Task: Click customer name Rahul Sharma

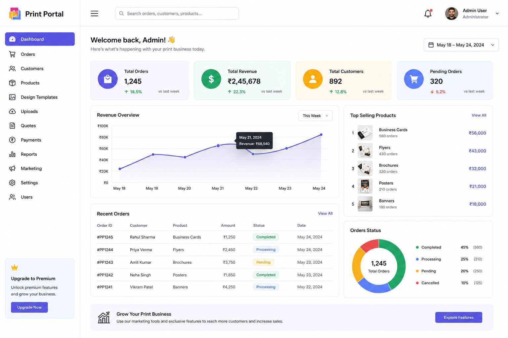Action: click(142, 237)
